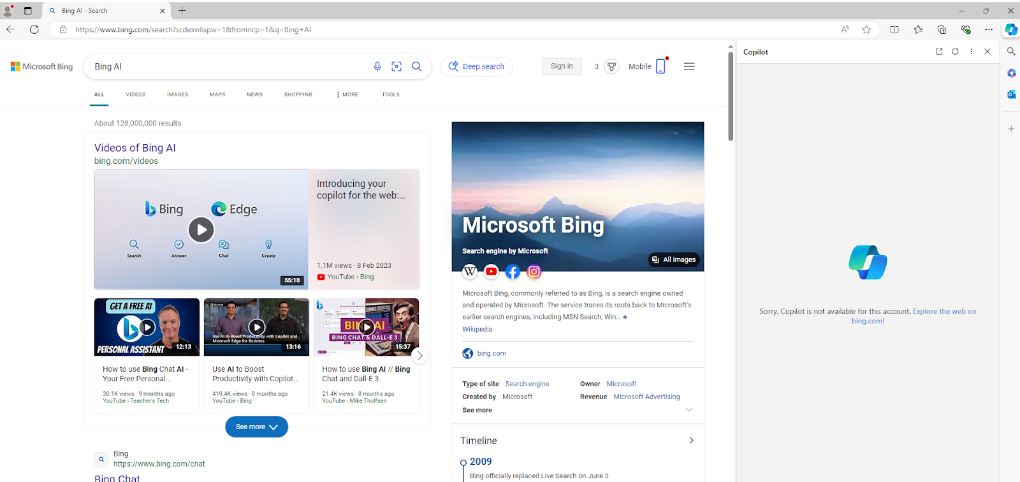Click the Edge sidebar search icon
This screenshot has height=482, width=1020.
click(x=1011, y=52)
